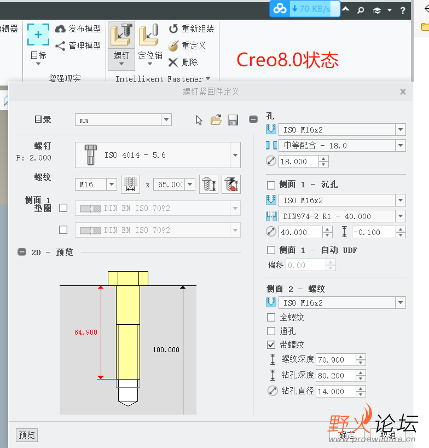Click the save floppy disk icon
Image resolution: width=429 pixels, height=448 pixels.
point(233,120)
